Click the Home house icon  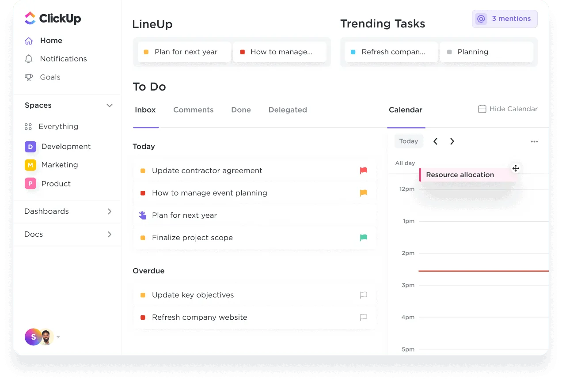(29, 41)
